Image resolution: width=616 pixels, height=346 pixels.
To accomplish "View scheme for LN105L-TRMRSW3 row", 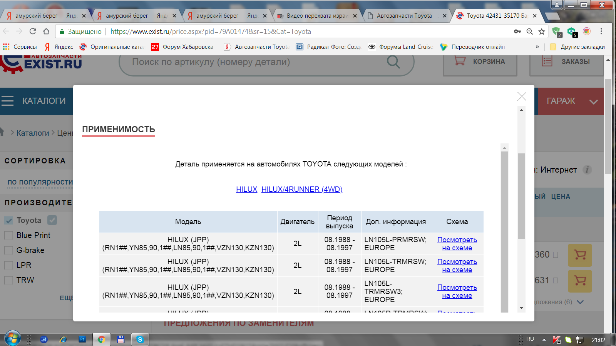I will click(457, 291).
